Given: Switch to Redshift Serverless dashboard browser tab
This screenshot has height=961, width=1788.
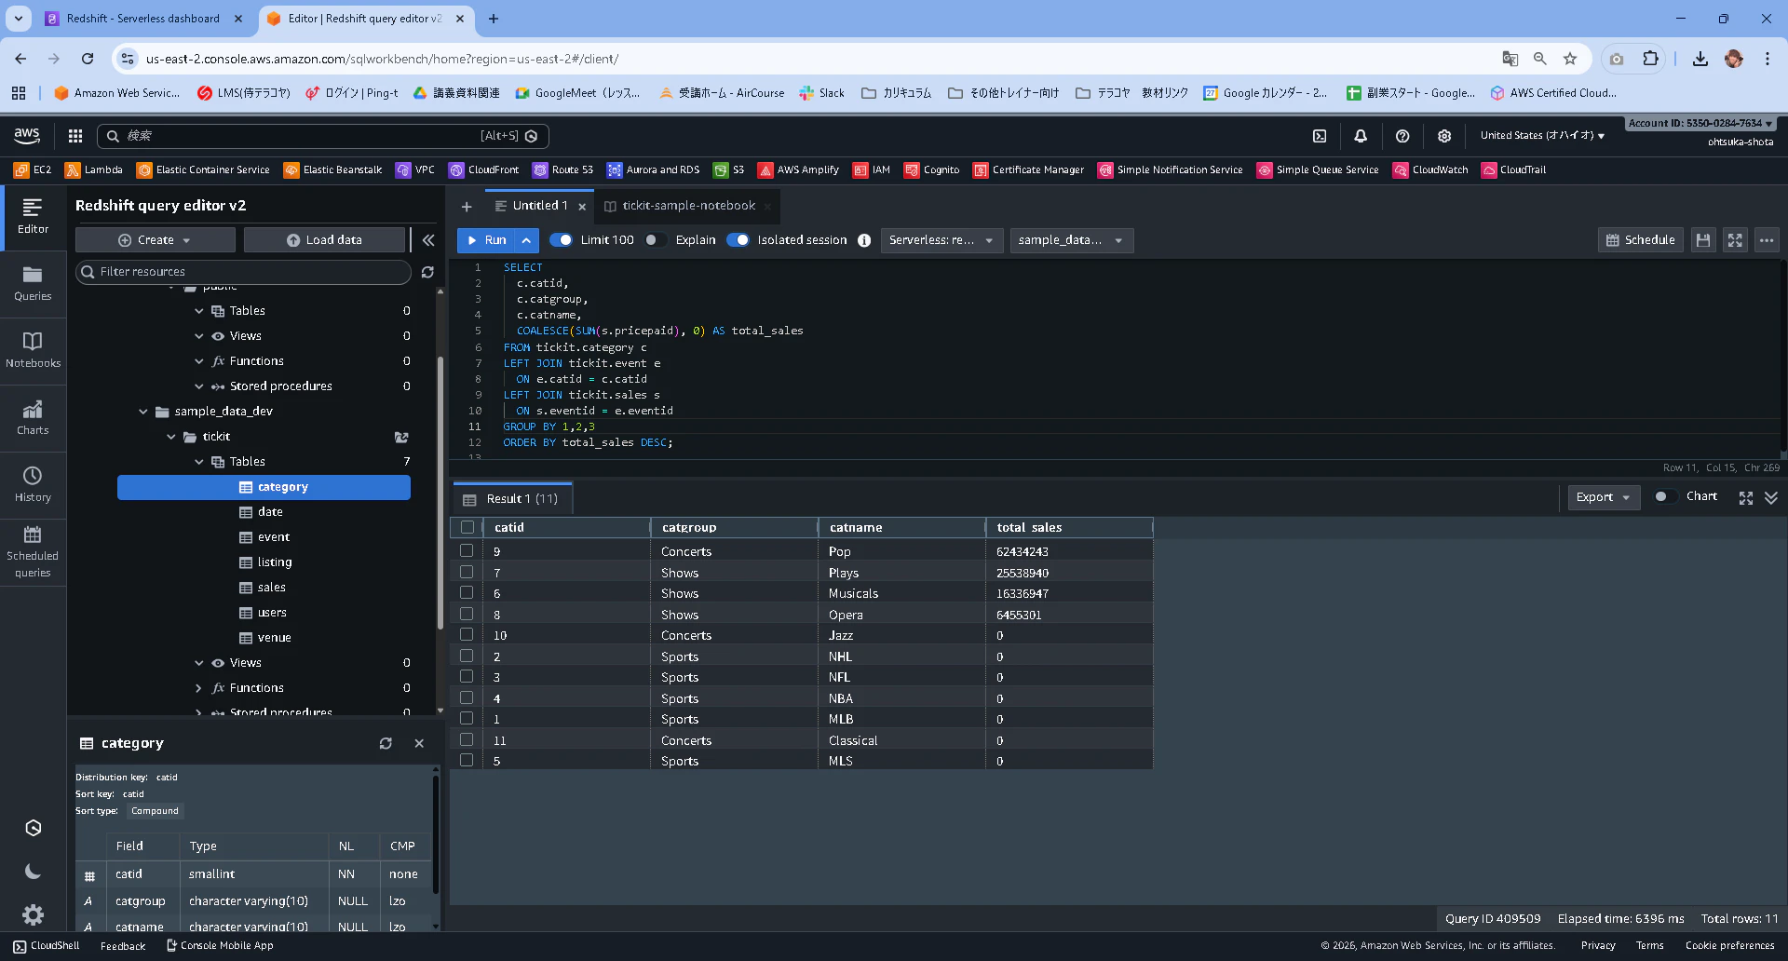Looking at the screenshot, I should (x=142, y=19).
